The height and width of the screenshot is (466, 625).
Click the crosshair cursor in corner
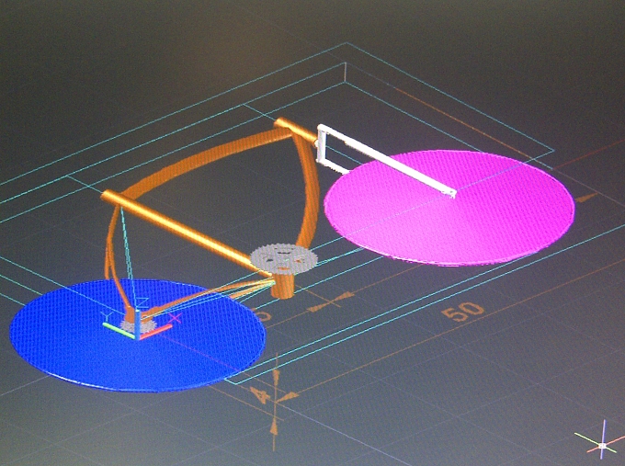603,446
